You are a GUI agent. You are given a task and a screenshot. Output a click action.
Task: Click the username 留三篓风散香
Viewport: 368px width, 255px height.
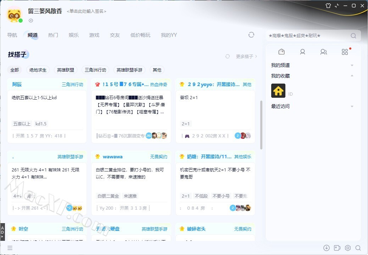point(45,11)
